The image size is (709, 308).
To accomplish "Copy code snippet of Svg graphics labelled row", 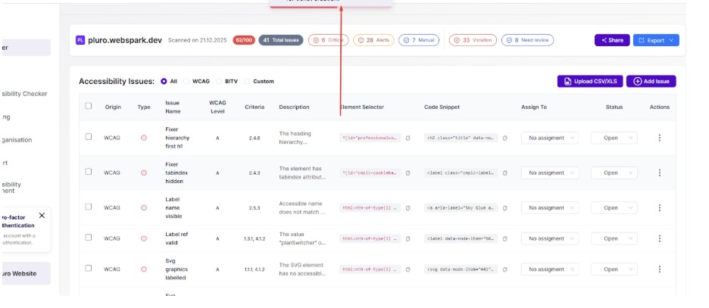I will pyautogui.click(x=505, y=269).
